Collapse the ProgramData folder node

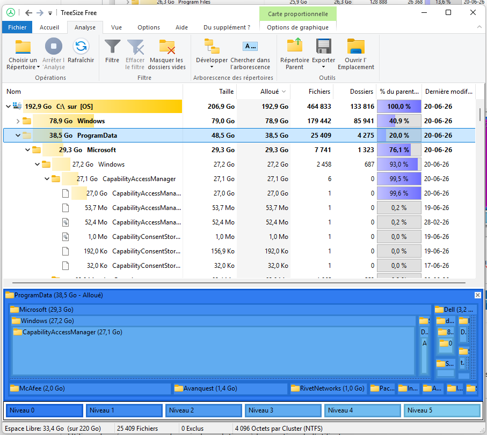[18, 136]
